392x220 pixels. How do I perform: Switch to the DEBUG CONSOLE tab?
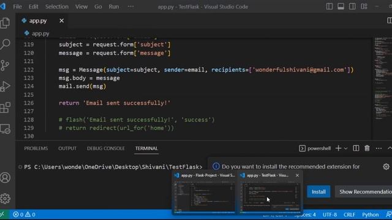106,148
